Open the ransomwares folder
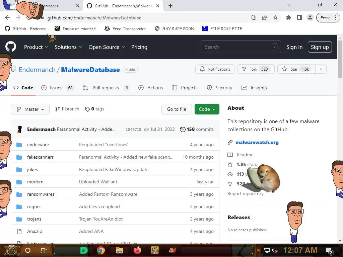343x257 pixels. pyautogui.click(x=41, y=194)
